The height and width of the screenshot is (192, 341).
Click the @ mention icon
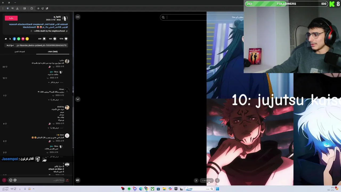pos(15,180)
